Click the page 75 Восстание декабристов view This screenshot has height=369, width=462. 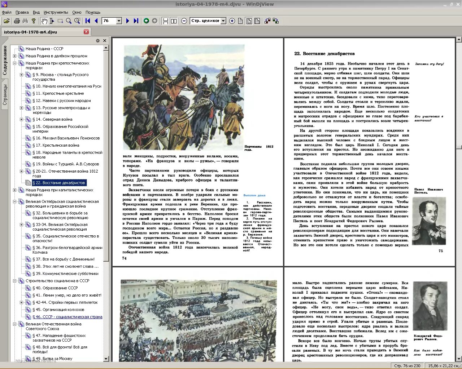(x=370, y=152)
